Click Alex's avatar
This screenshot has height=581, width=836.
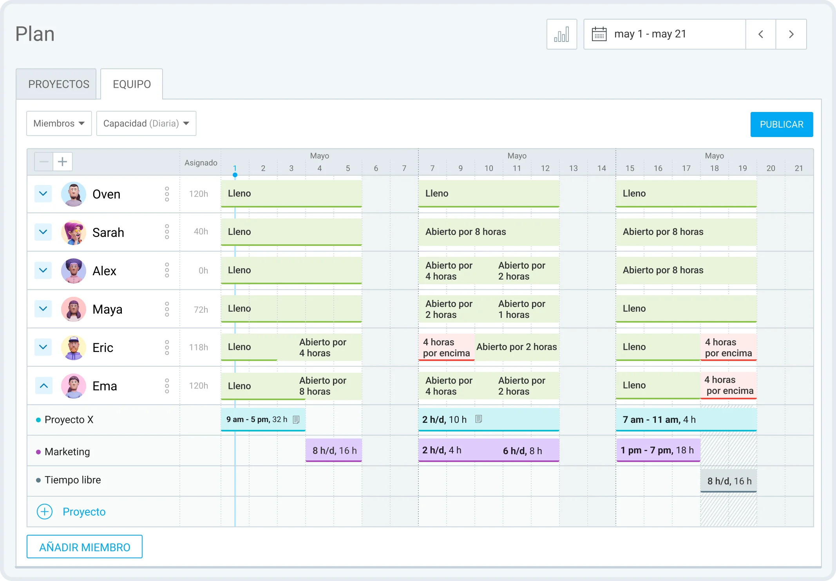(74, 271)
